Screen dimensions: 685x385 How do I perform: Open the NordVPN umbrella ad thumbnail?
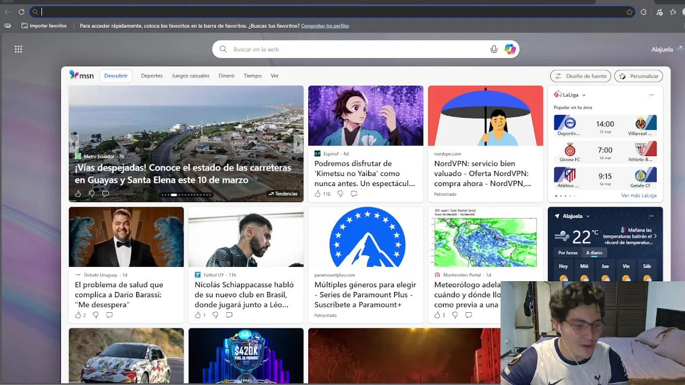[485, 115]
